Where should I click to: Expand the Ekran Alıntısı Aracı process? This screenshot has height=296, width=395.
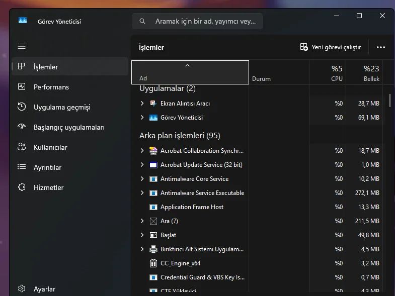coord(142,103)
